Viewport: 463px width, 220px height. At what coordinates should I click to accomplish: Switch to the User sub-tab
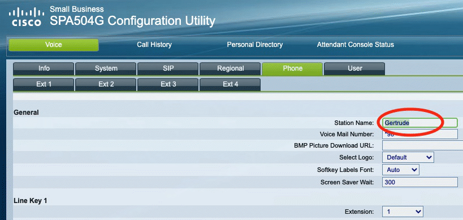coord(354,68)
